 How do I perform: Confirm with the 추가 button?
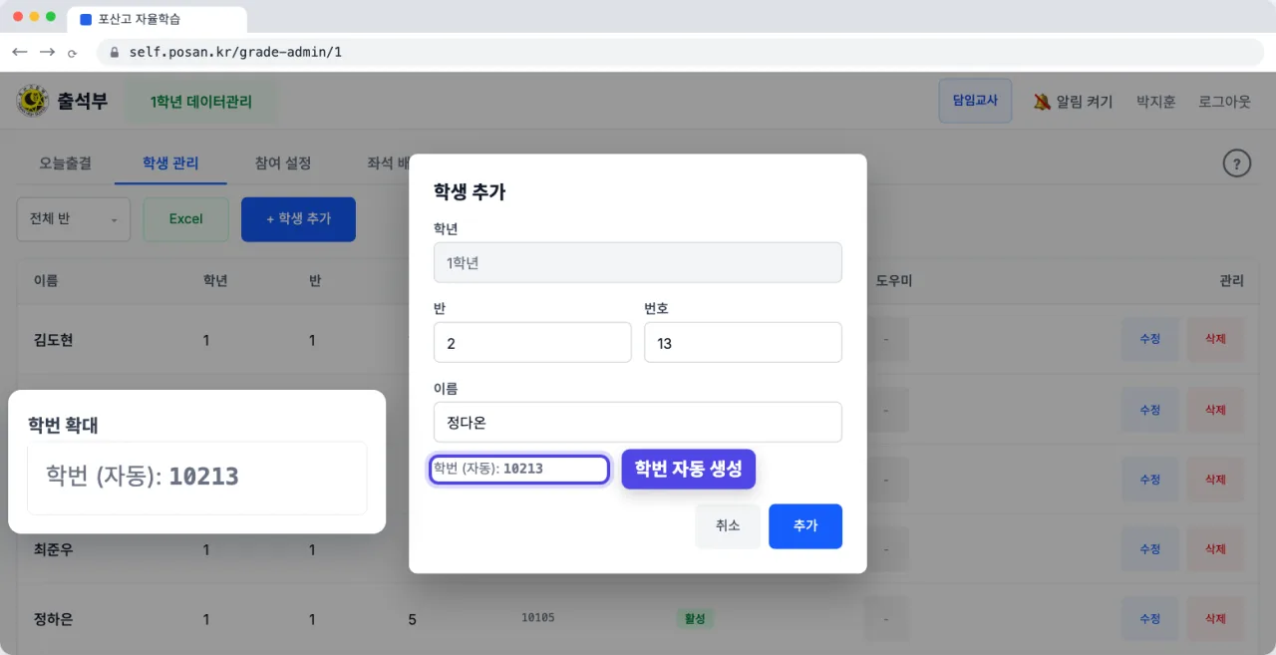(805, 525)
